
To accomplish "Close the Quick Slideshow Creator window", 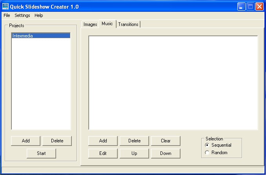I will pos(260,7).
